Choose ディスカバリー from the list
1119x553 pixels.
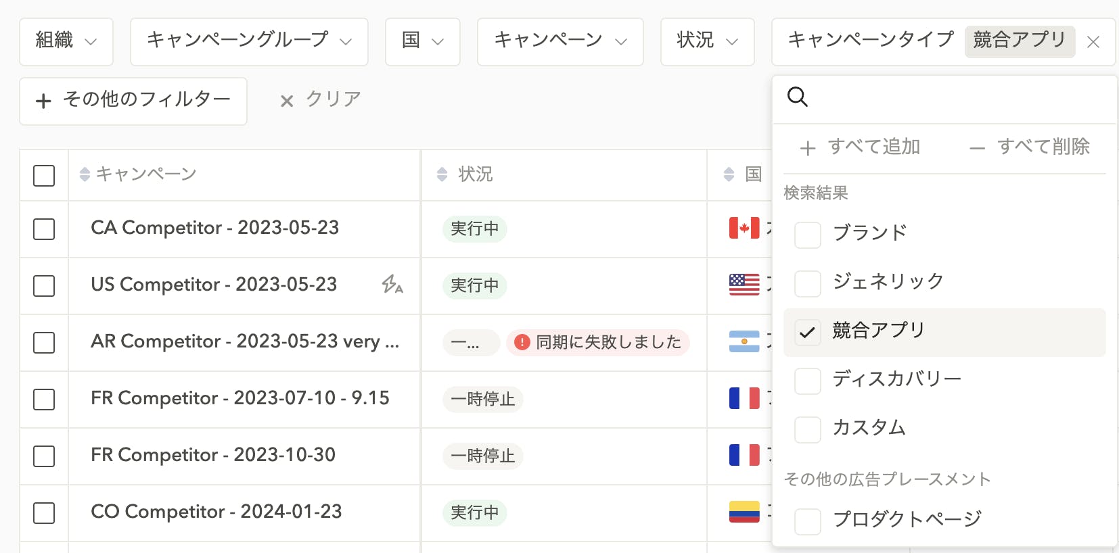(896, 379)
